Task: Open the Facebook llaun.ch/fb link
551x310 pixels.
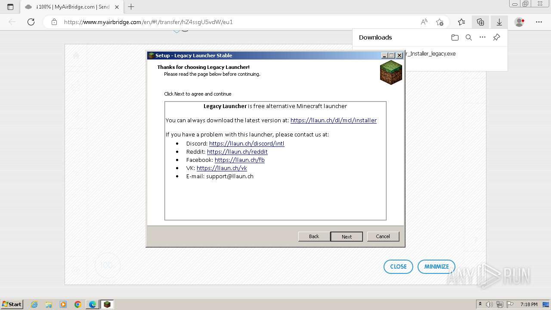Action: pyautogui.click(x=240, y=160)
